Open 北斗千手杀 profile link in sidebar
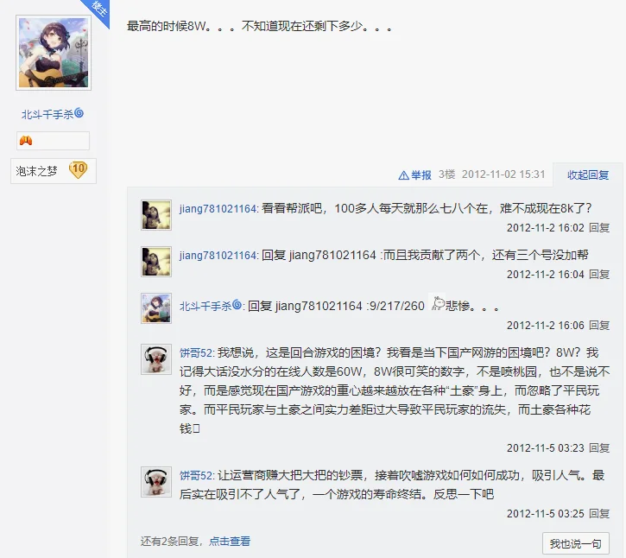This screenshot has height=558, width=626. pyautogui.click(x=47, y=115)
